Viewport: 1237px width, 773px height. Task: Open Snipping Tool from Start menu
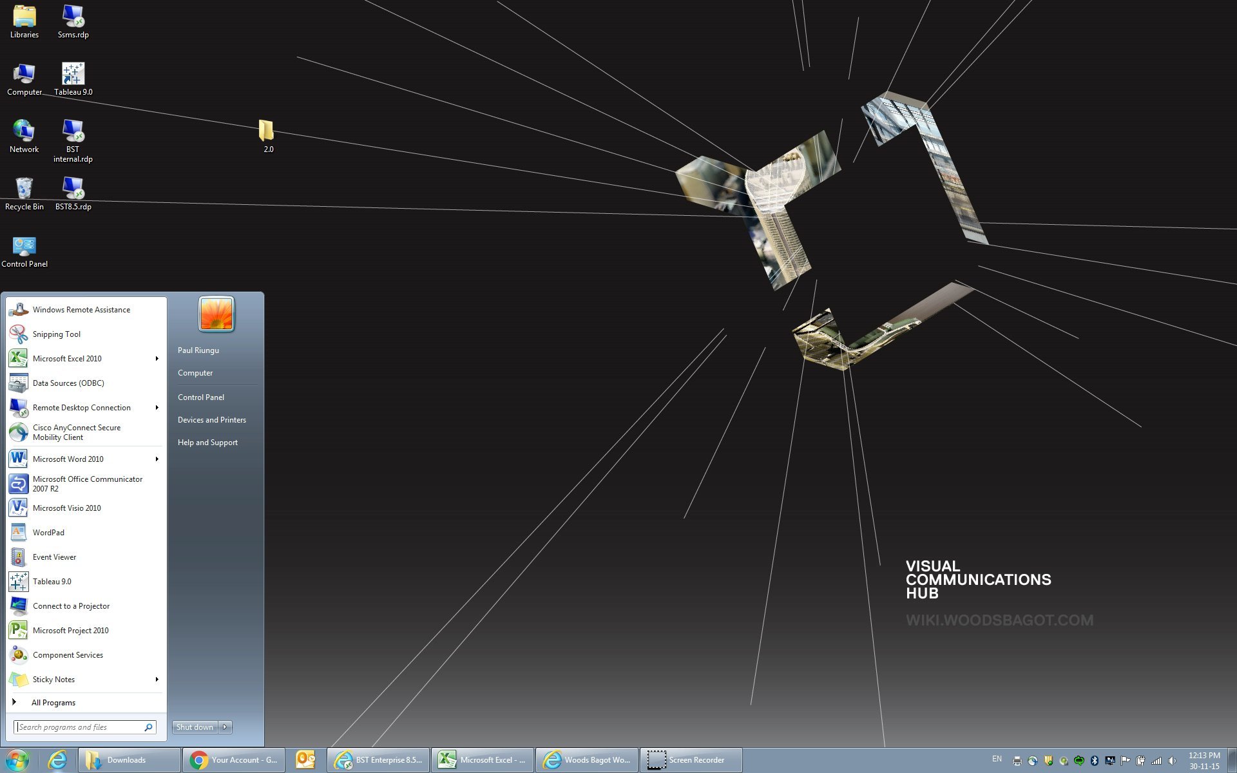pyautogui.click(x=57, y=334)
